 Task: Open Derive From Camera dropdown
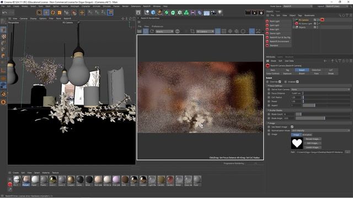320,89
